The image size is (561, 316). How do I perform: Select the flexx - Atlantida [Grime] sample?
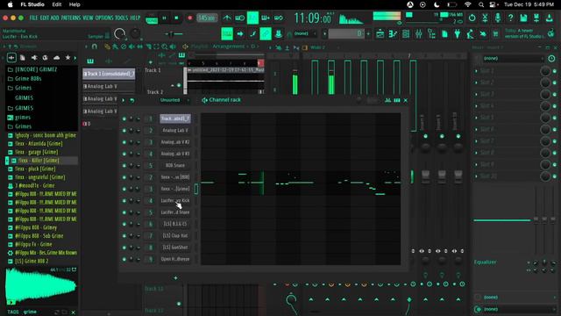[x=39, y=144]
